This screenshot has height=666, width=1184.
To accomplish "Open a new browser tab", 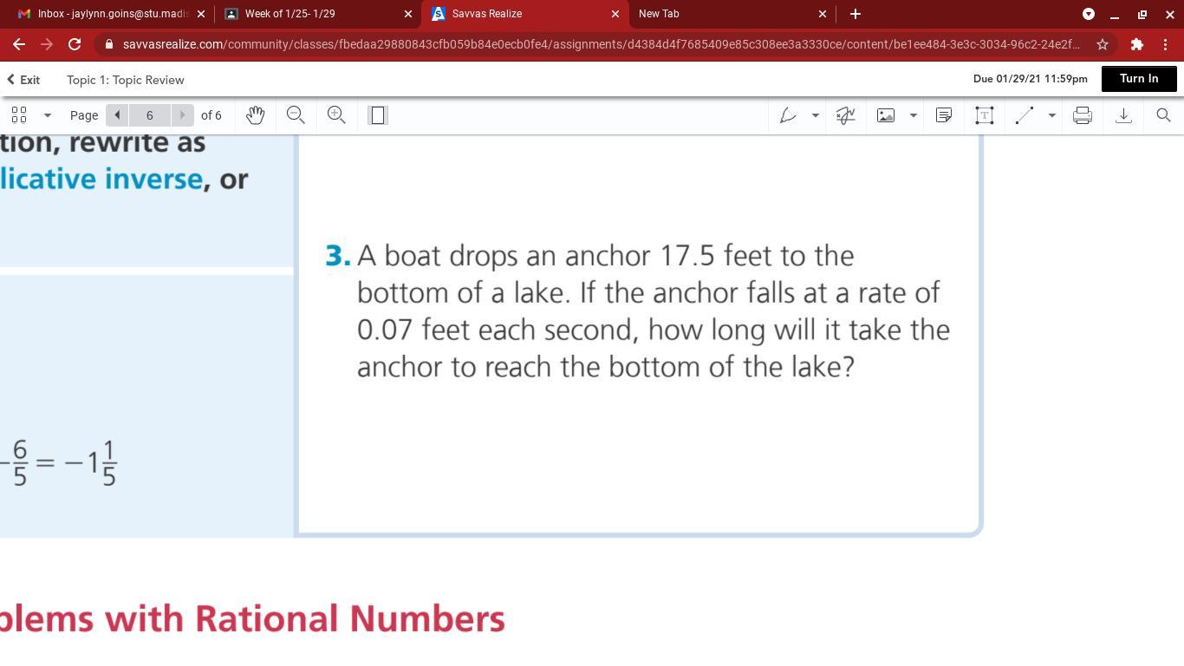I will (x=855, y=14).
